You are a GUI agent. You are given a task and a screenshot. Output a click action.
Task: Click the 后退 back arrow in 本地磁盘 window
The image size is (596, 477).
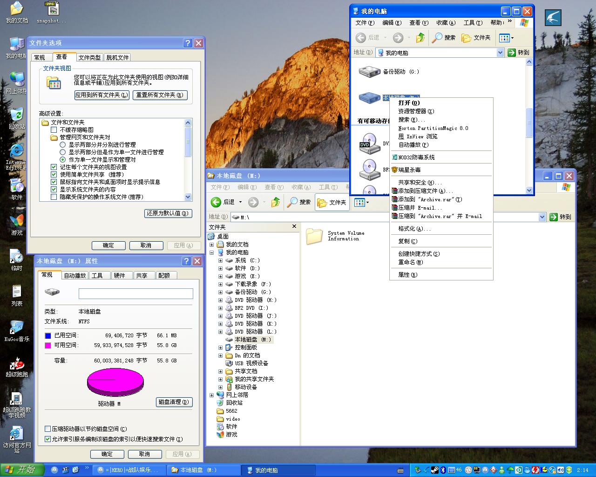(x=216, y=202)
